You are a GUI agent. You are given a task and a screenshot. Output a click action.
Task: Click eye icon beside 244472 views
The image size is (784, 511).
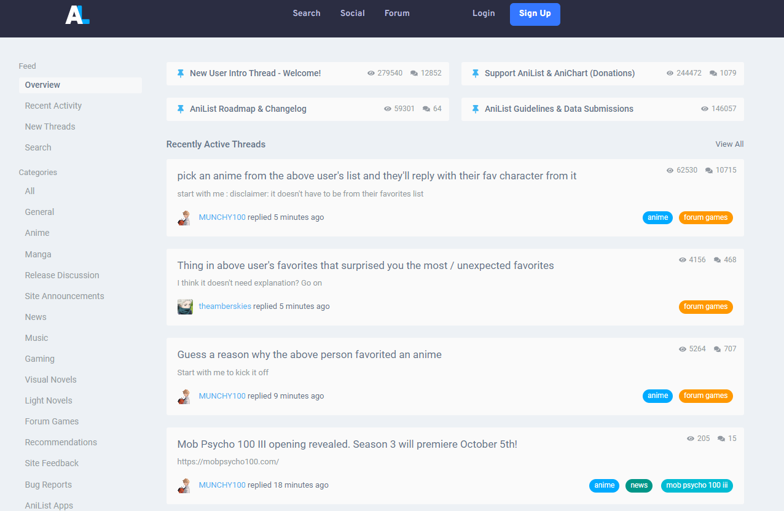coord(670,73)
